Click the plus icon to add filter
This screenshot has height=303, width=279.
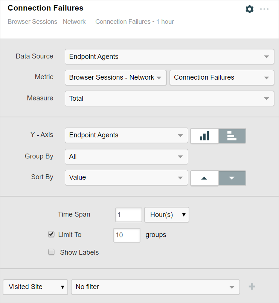(x=252, y=287)
